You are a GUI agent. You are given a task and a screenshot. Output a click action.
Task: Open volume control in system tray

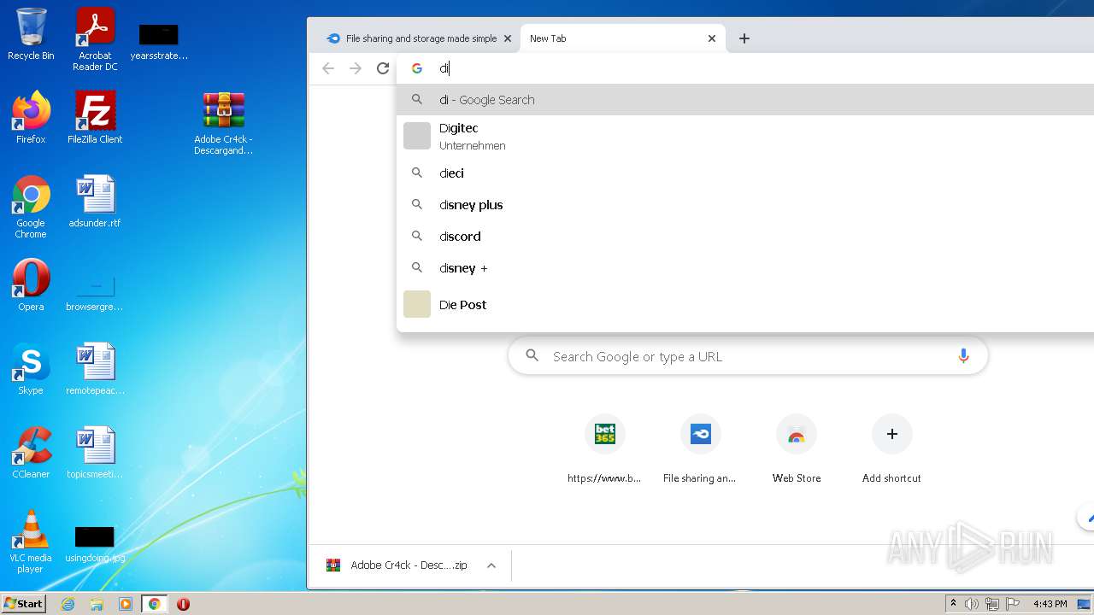(x=972, y=604)
